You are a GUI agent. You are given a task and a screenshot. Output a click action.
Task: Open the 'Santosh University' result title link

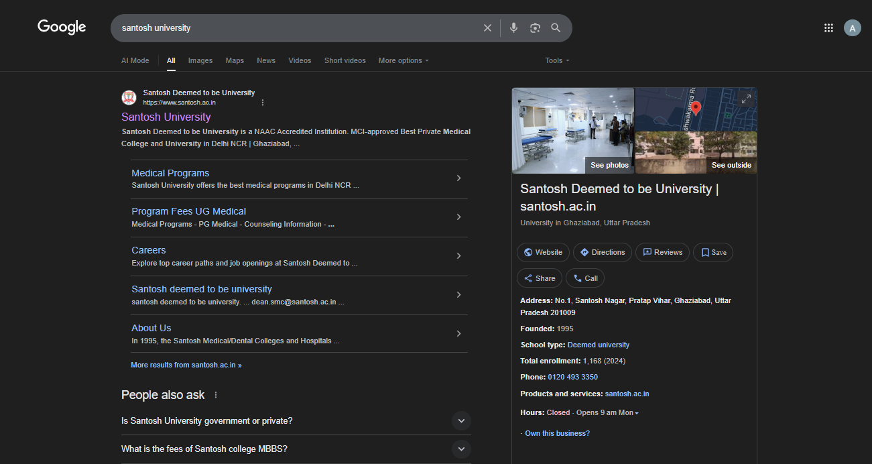click(166, 117)
